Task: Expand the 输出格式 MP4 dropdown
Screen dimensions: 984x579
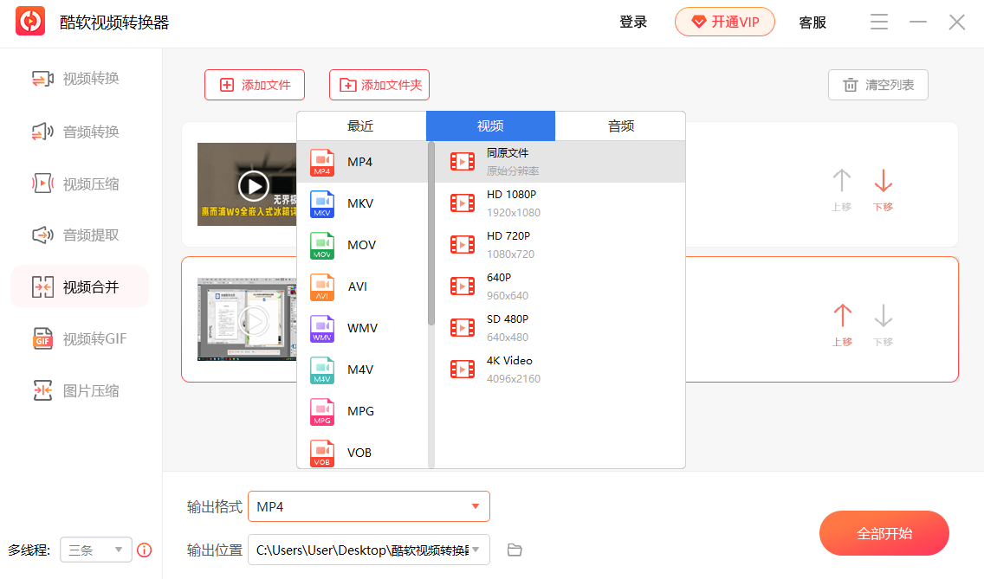Action: point(475,506)
